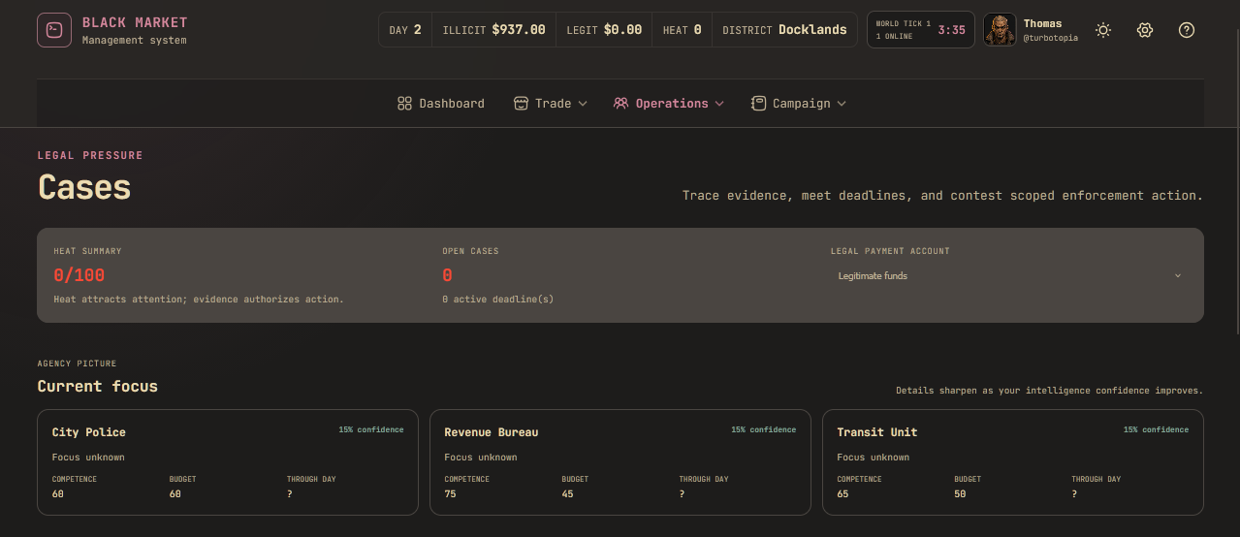Click Thomas's profile avatar
This screenshot has height=537, width=1240.
[1000, 30]
